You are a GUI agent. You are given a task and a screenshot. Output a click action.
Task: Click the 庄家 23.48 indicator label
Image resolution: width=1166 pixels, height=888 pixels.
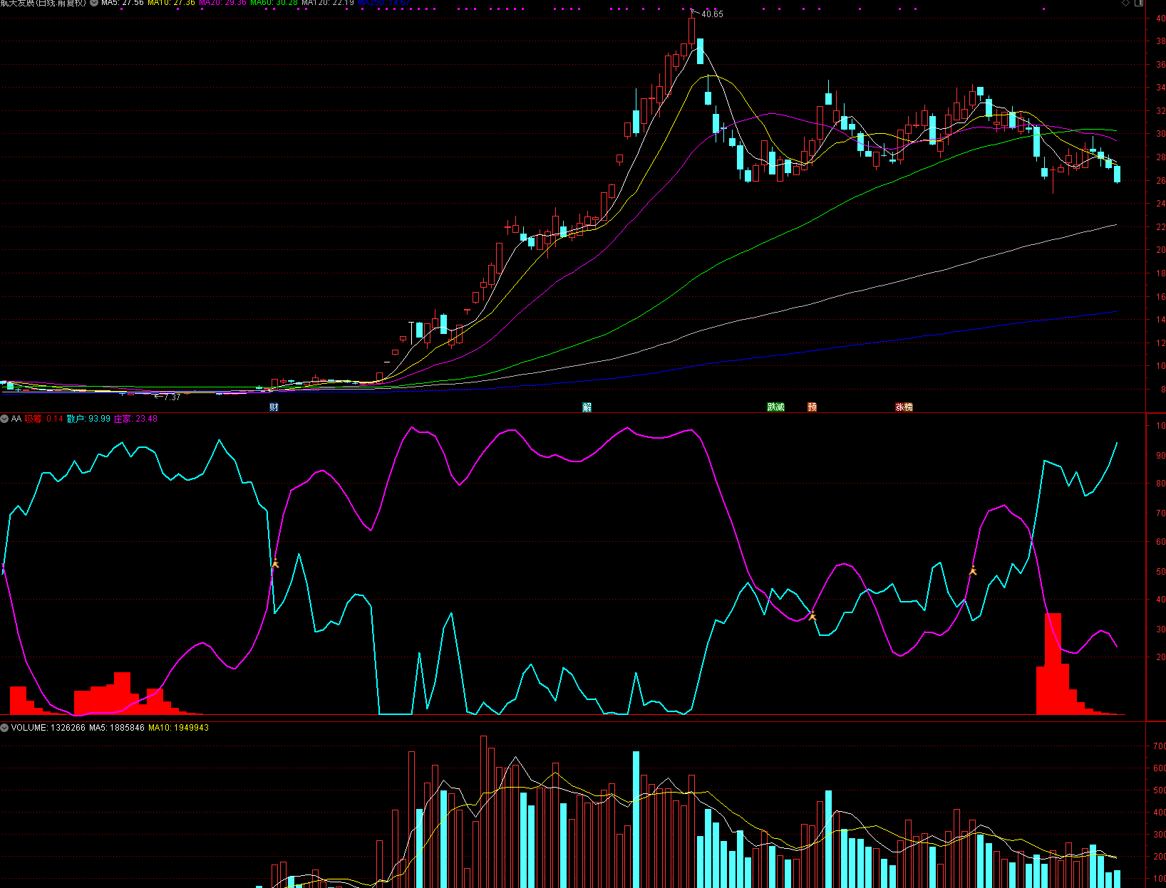(135, 419)
